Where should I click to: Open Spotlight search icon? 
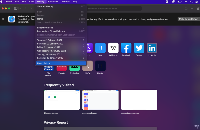click(x=191, y=2)
